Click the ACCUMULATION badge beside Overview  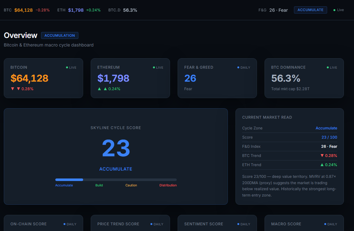tap(60, 35)
